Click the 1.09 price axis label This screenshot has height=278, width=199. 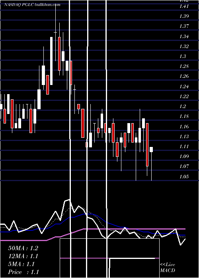click(184, 156)
